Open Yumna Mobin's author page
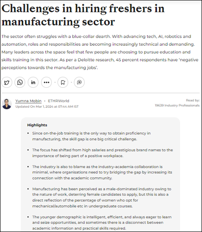The image size is (202, 232). point(29,101)
